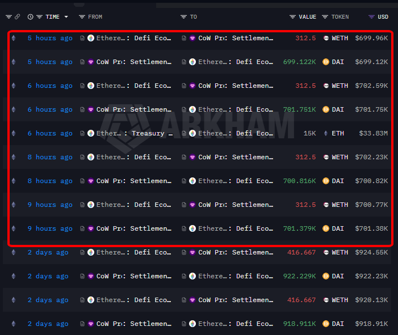
Task: Open the FROM column filter
Action: (x=82, y=17)
